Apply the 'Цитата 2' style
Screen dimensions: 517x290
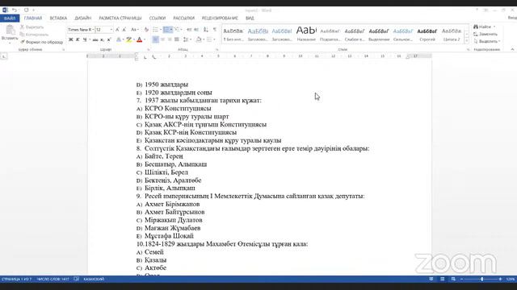coord(452,34)
